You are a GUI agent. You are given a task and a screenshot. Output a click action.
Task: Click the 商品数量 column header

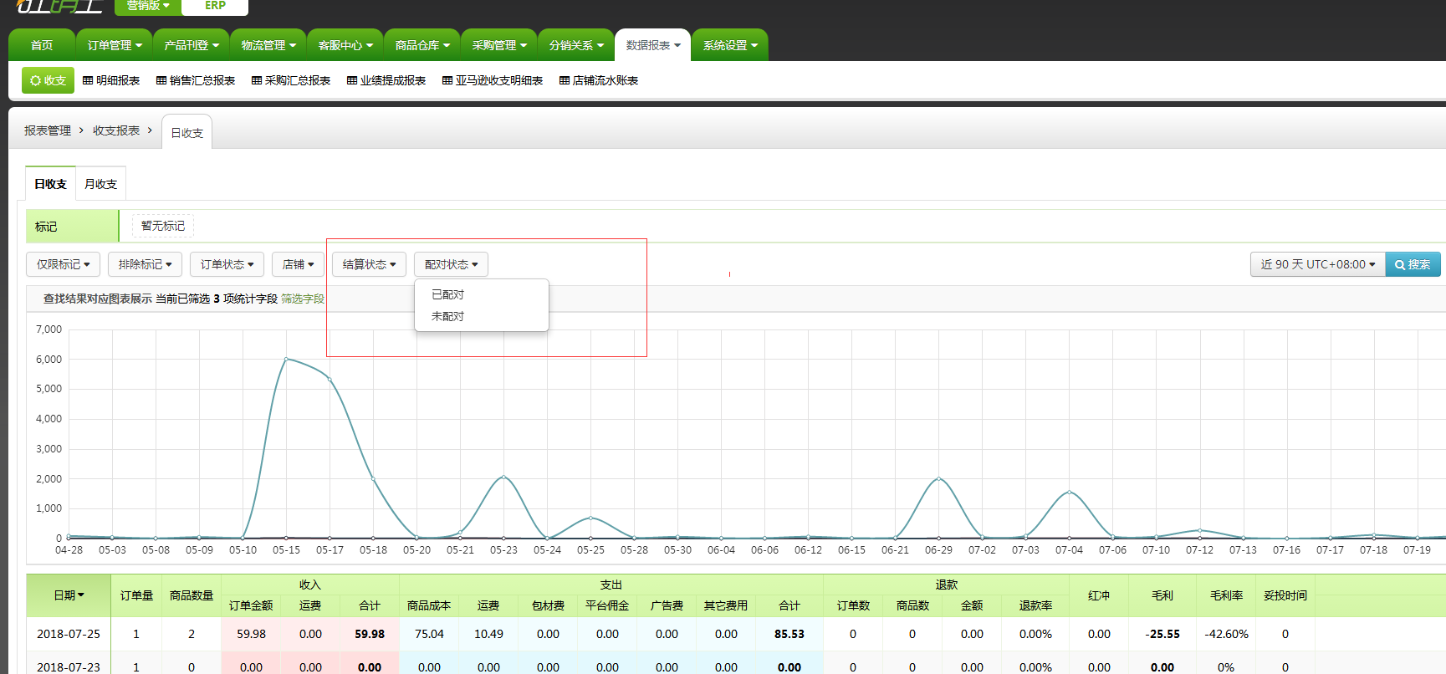coord(192,595)
